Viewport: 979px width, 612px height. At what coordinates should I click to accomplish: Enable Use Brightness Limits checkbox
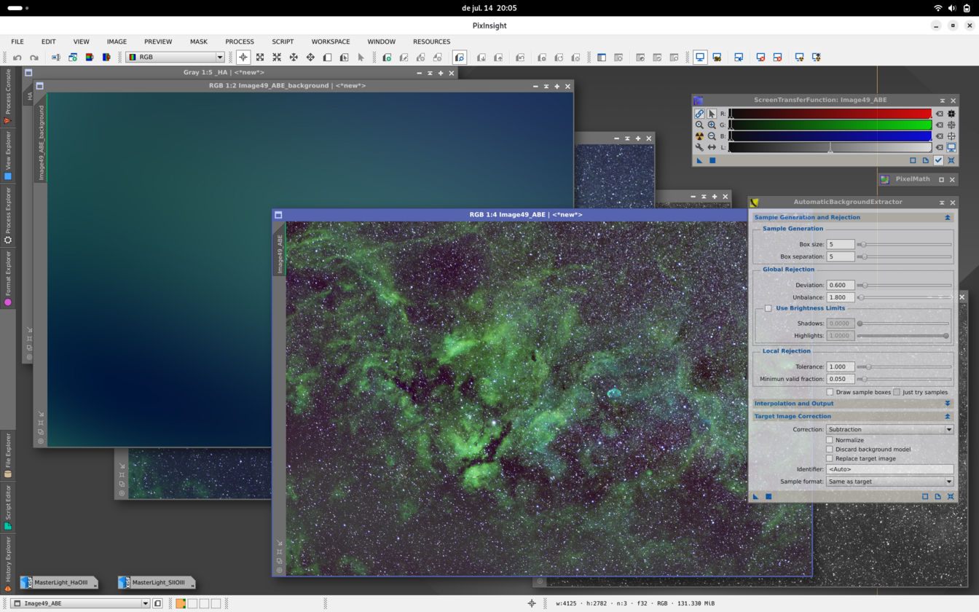tap(768, 308)
